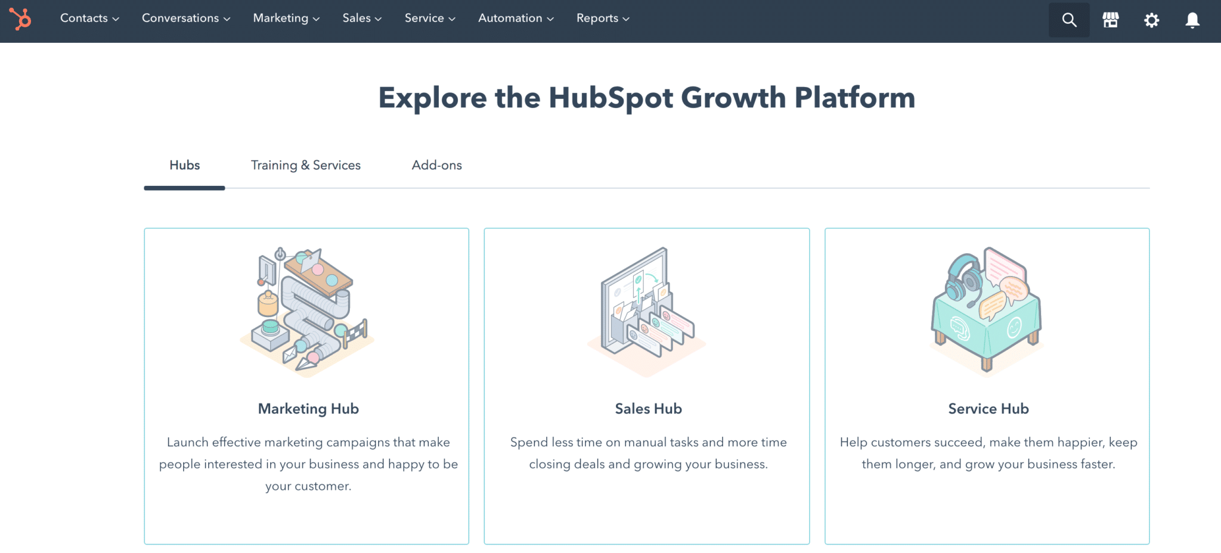Switch to the Add-ons tab
Screen dimensions: 1221x553
pos(436,165)
